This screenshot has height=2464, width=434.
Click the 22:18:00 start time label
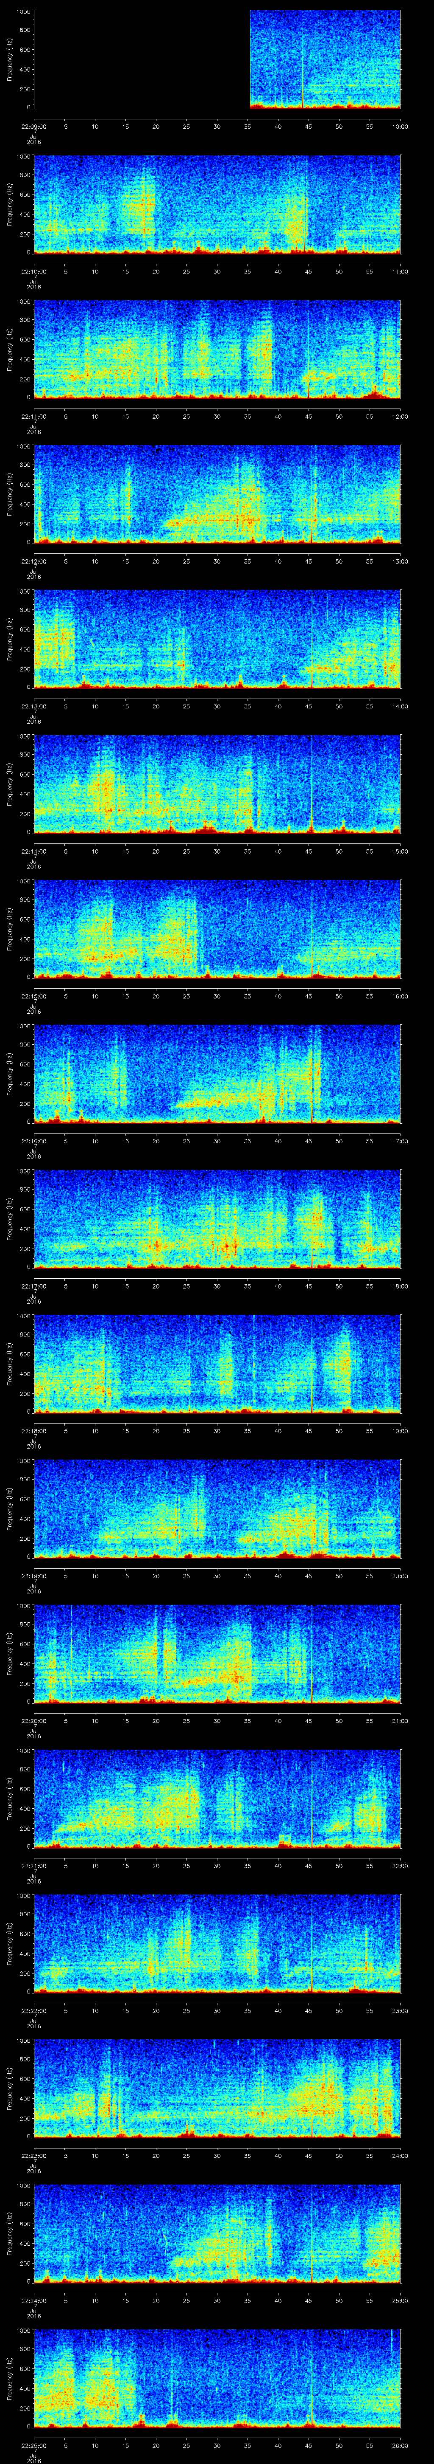coord(33,1431)
